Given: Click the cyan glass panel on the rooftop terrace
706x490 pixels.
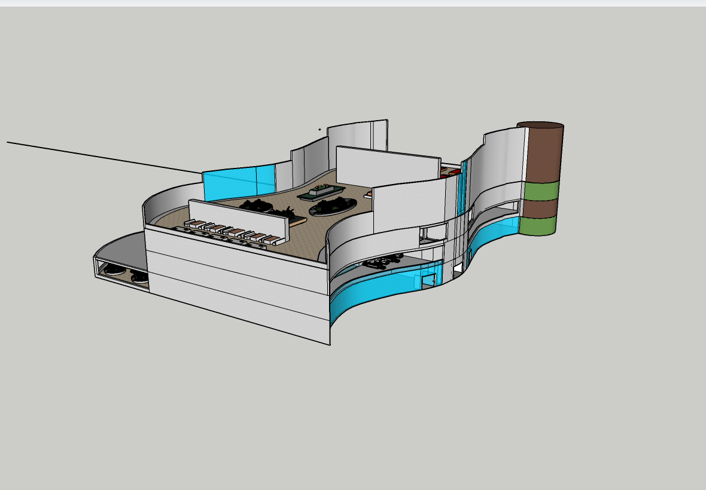Looking at the screenshot, I should point(239,182).
